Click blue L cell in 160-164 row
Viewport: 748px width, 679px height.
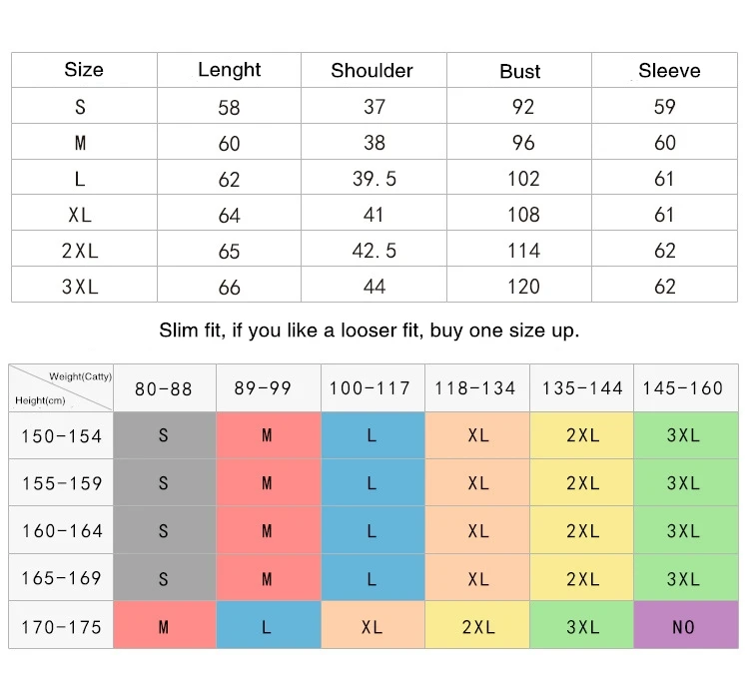373,530
